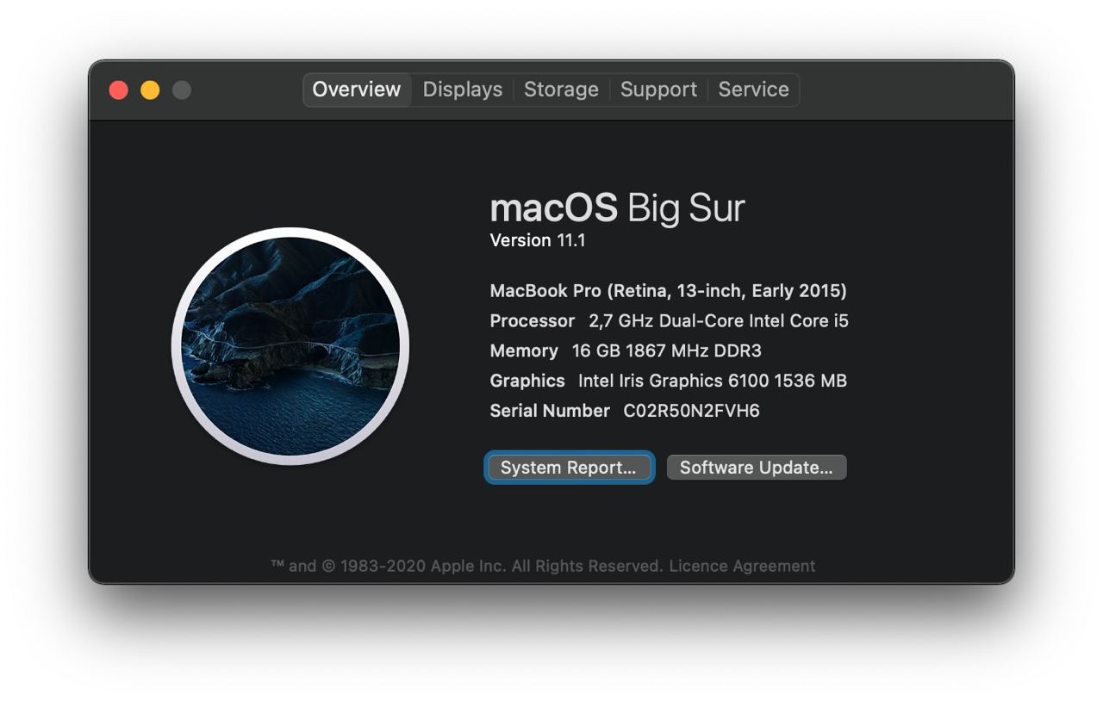This screenshot has width=1103, height=701.
Task: Switch to the Support tab
Action: pyautogui.click(x=658, y=90)
